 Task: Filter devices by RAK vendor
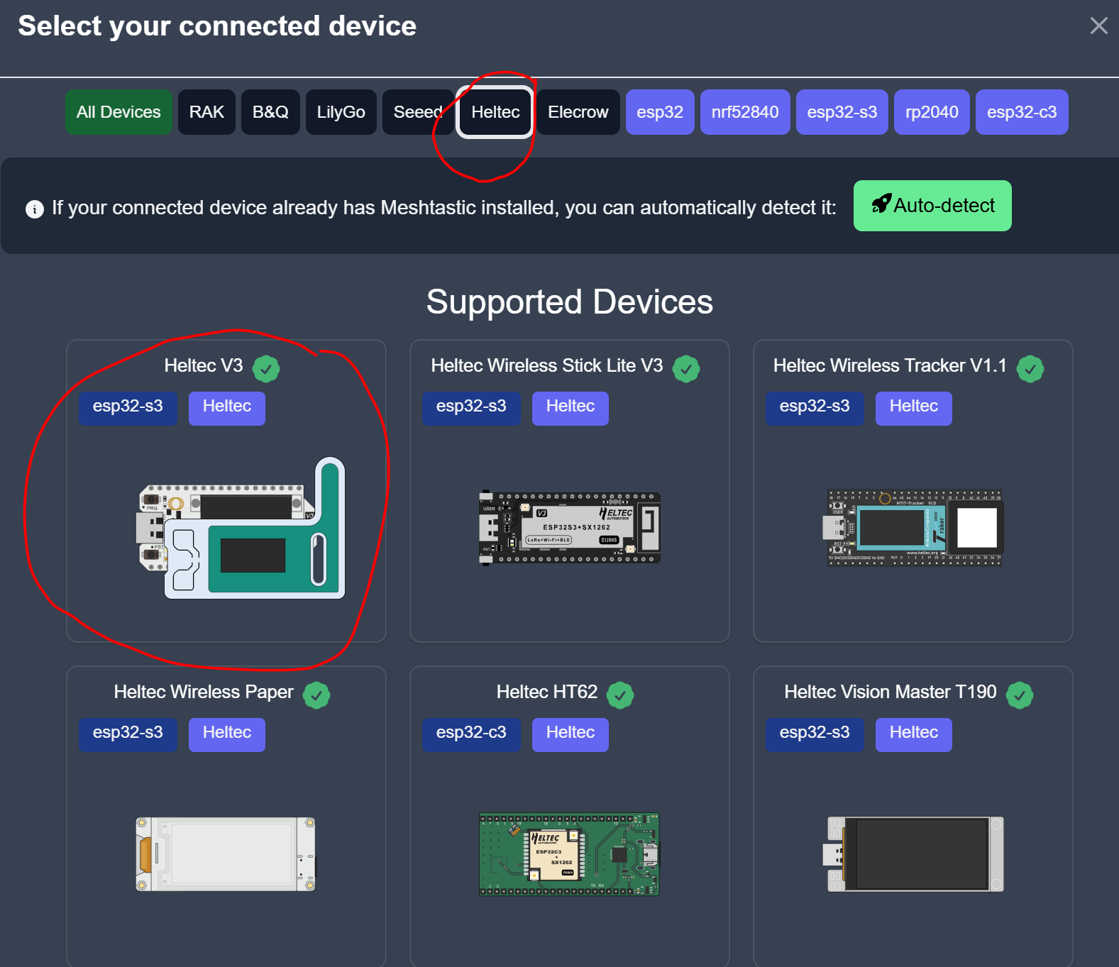coord(206,112)
